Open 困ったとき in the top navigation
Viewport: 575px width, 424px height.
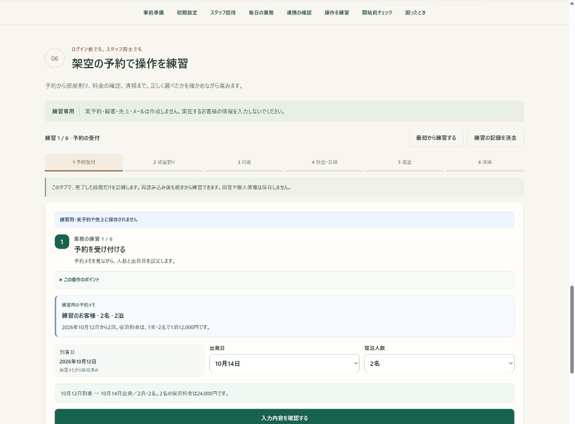[415, 13]
